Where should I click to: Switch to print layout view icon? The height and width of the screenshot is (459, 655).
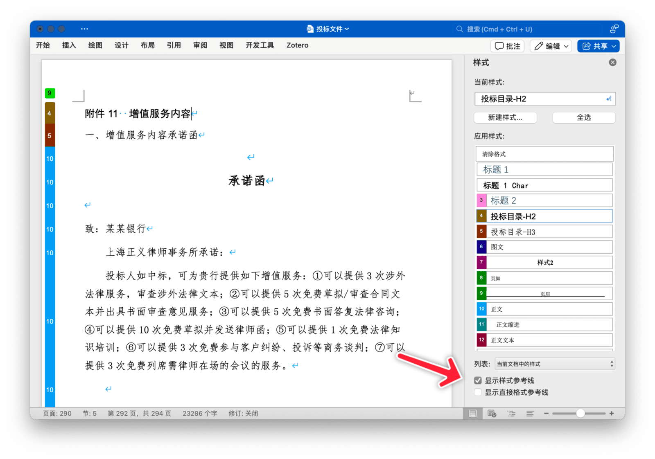[x=473, y=413]
